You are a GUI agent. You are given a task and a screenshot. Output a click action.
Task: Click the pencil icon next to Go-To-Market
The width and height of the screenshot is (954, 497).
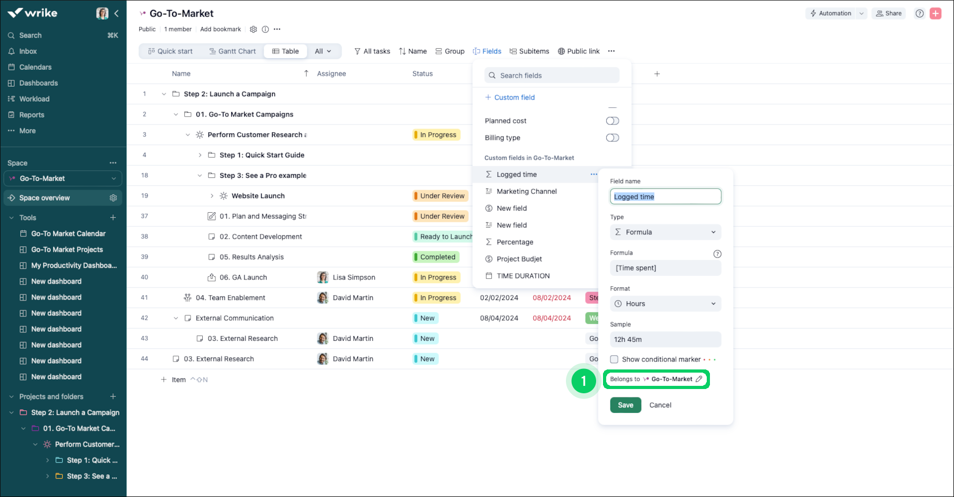(x=699, y=379)
